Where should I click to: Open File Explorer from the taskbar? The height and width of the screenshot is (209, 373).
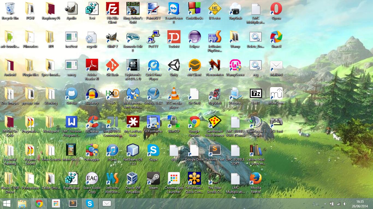pyautogui.click(x=22, y=203)
